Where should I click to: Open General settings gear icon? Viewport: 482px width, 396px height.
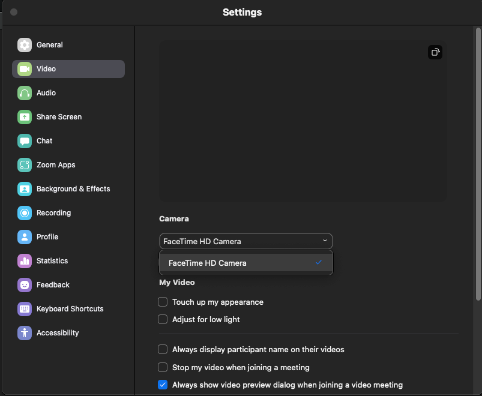[x=25, y=45]
